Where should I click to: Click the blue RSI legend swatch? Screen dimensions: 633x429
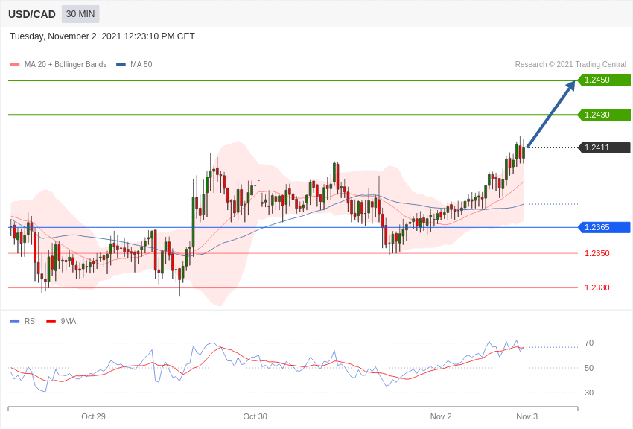15,321
